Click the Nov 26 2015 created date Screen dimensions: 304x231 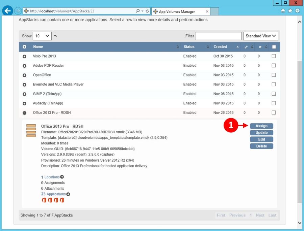223,112
